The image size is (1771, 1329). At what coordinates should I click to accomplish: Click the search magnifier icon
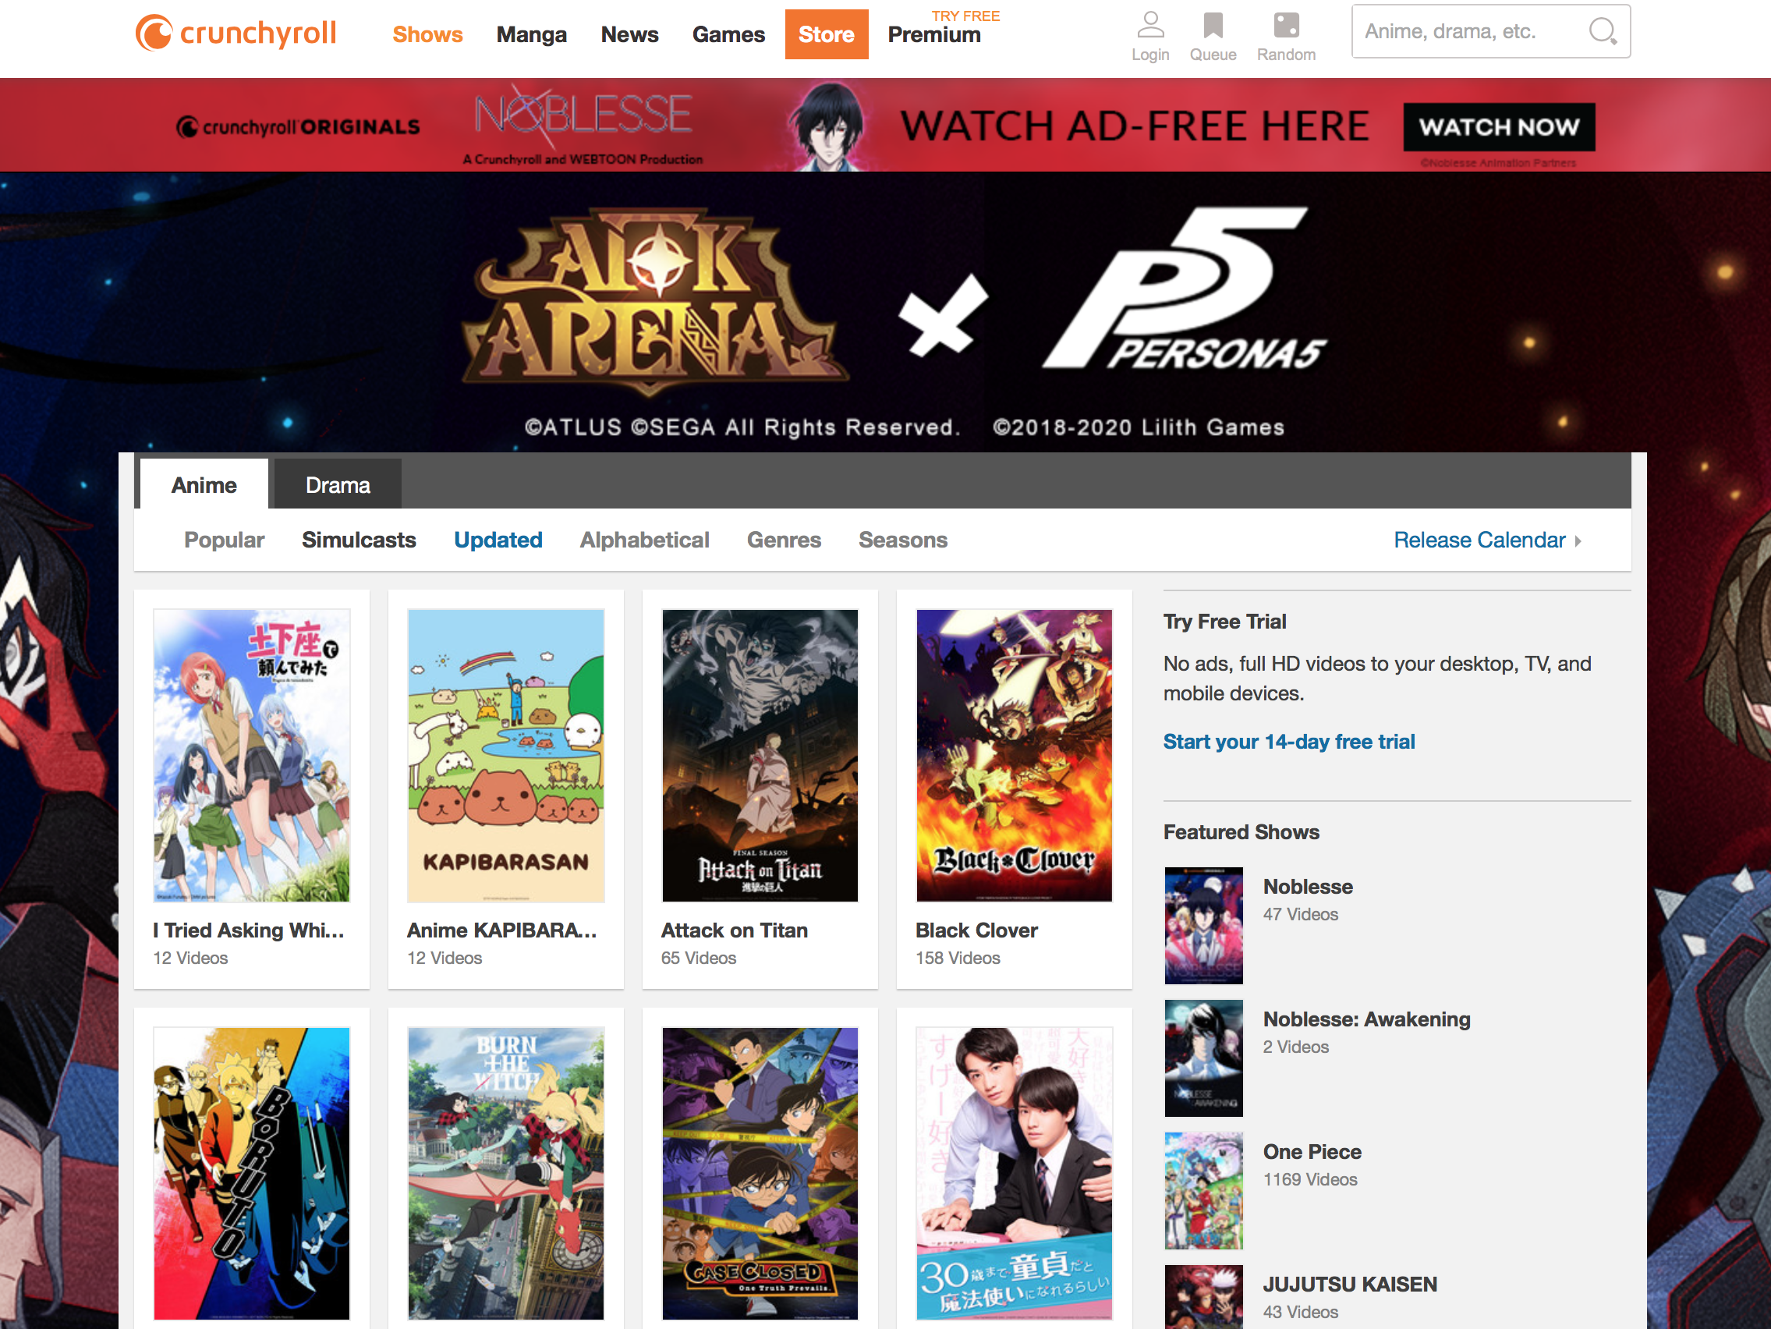coord(1602,32)
